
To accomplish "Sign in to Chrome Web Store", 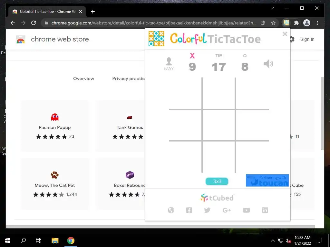I will click(307, 39).
